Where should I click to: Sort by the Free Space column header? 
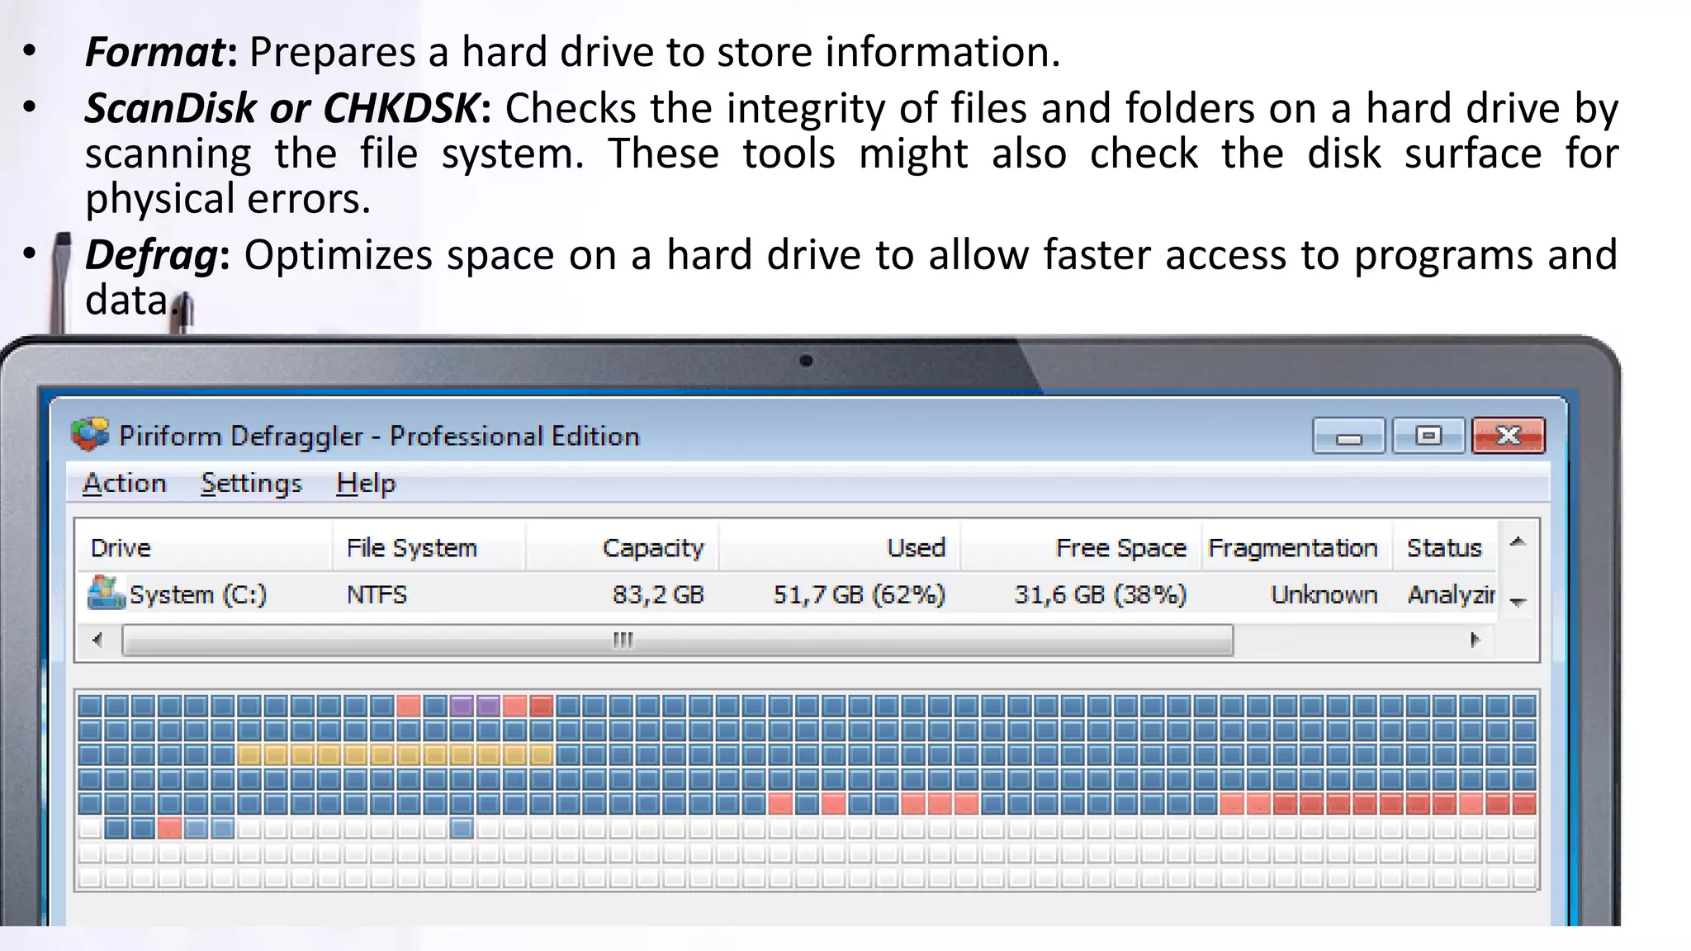(x=1081, y=546)
